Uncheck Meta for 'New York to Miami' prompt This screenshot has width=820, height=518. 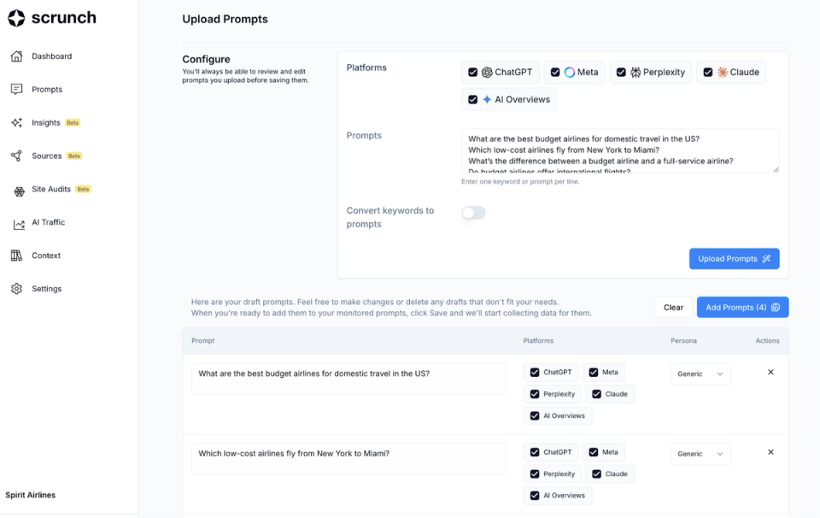click(594, 452)
